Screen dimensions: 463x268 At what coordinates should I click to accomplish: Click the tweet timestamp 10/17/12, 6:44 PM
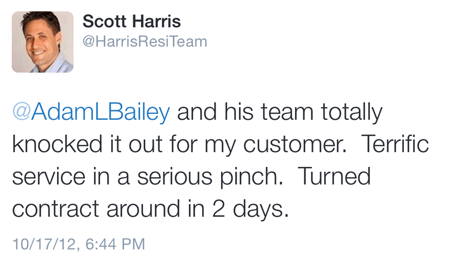79,244
